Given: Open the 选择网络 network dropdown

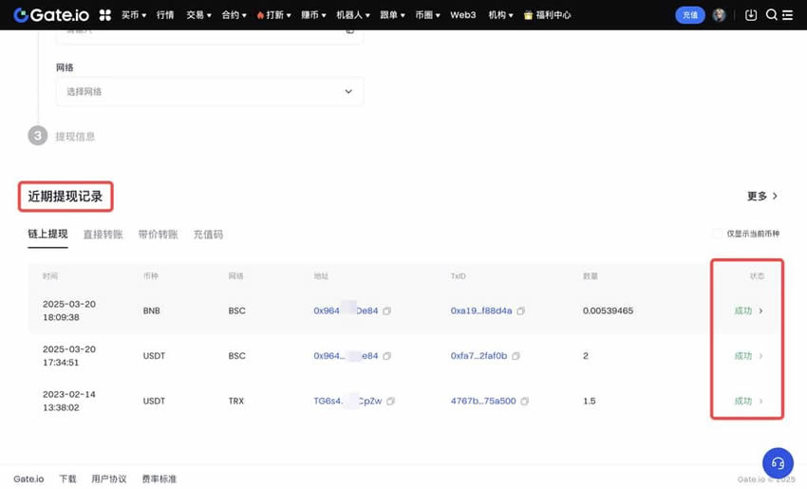Looking at the screenshot, I should click(x=210, y=91).
